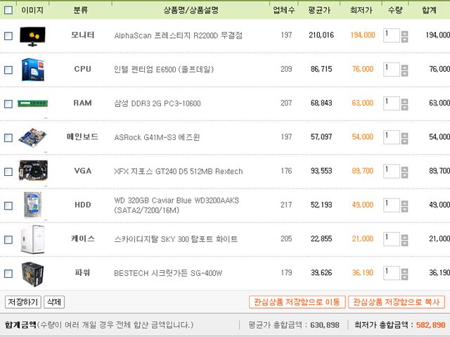This screenshot has width=450, height=337.
Task: Click the quantity field for the RAM row
Action: click(x=392, y=103)
